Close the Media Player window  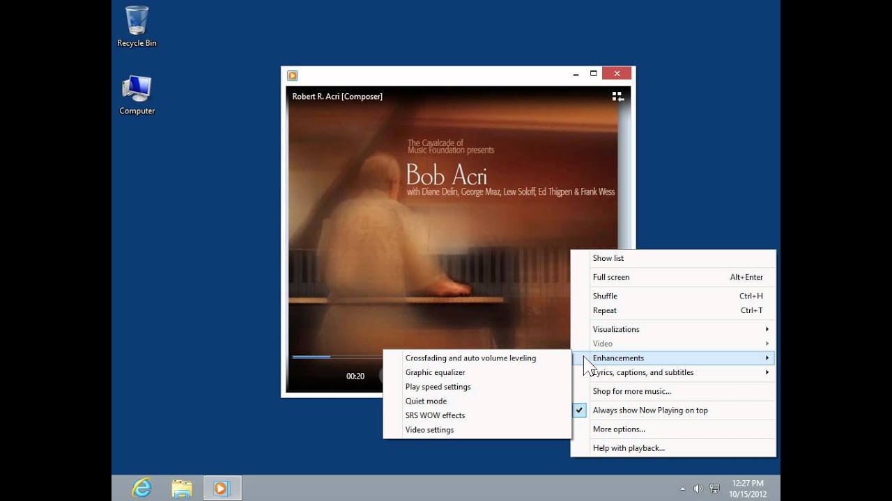tap(617, 73)
